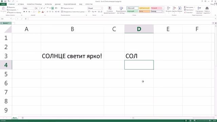Click the Undo arrow icon
The height and width of the screenshot is (122, 217).
pos(8,1)
